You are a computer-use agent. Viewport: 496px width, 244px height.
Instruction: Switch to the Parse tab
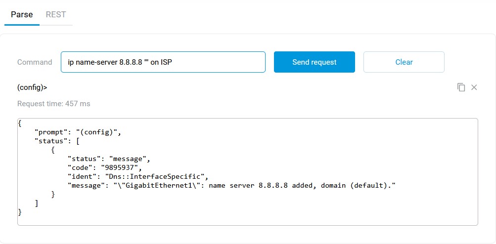point(22,15)
